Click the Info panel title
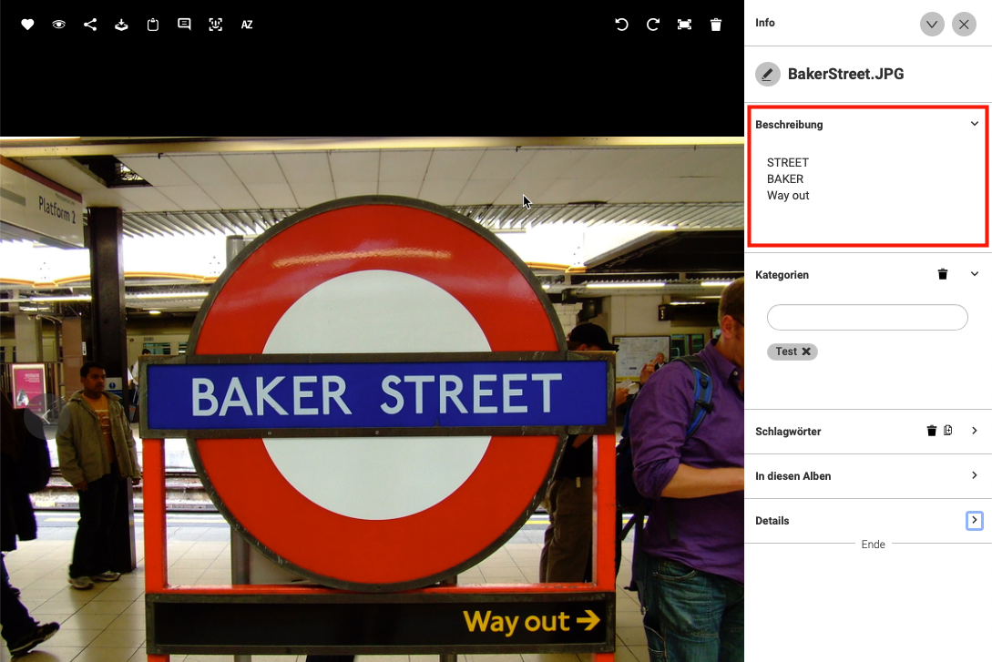 765,23
